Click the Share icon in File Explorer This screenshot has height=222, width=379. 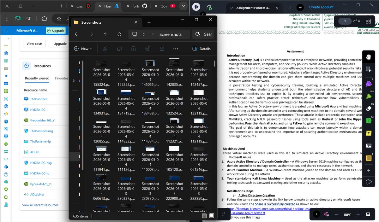pyautogui.click(x=162, y=49)
